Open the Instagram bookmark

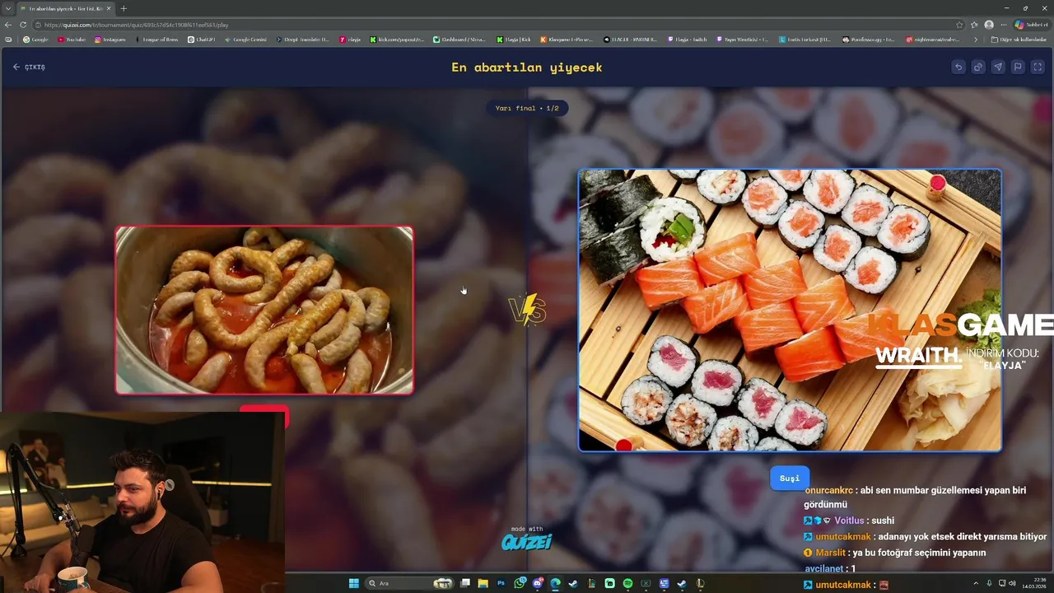pyautogui.click(x=110, y=39)
